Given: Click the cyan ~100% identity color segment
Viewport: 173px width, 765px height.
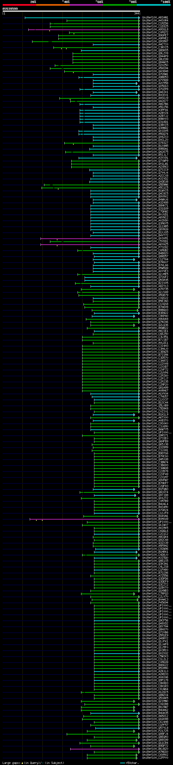Looking at the screenshot, I should point(154,5).
